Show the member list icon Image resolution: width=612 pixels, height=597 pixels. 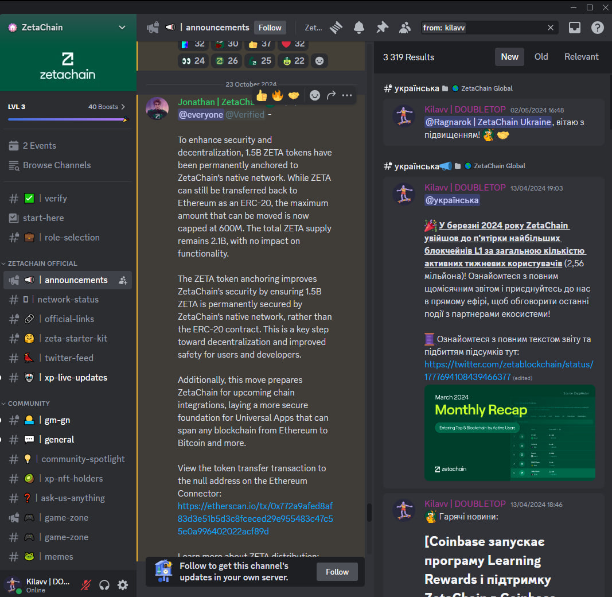point(405,28)
